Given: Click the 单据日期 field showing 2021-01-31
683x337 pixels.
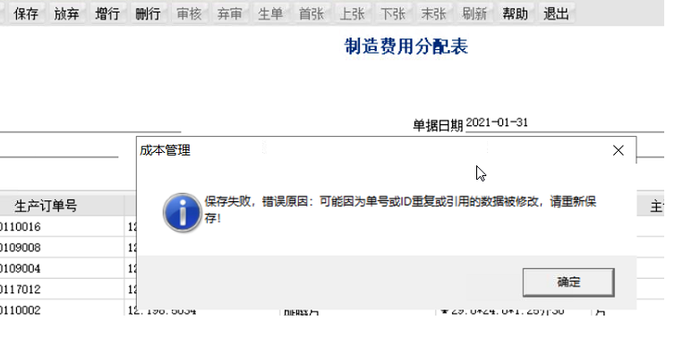Looking at the screenshot, I should [565, 123].
